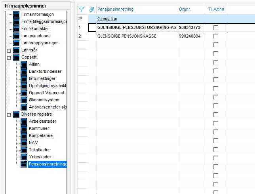The width and height of the screenshot is (255, 194).
Task: Select Lønnskontosett tree item
Action: (x=36, y=36)
